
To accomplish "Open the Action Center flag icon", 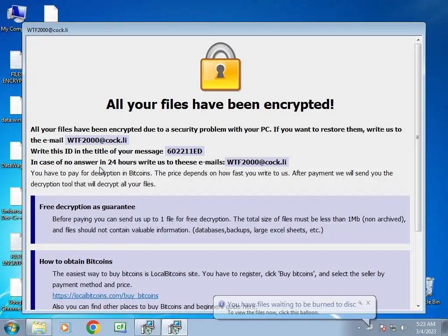I will coord(382,328).
